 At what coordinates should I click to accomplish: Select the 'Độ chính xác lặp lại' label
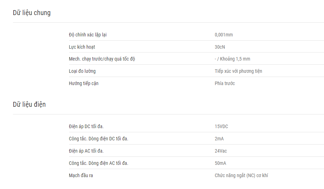[88, 35]
